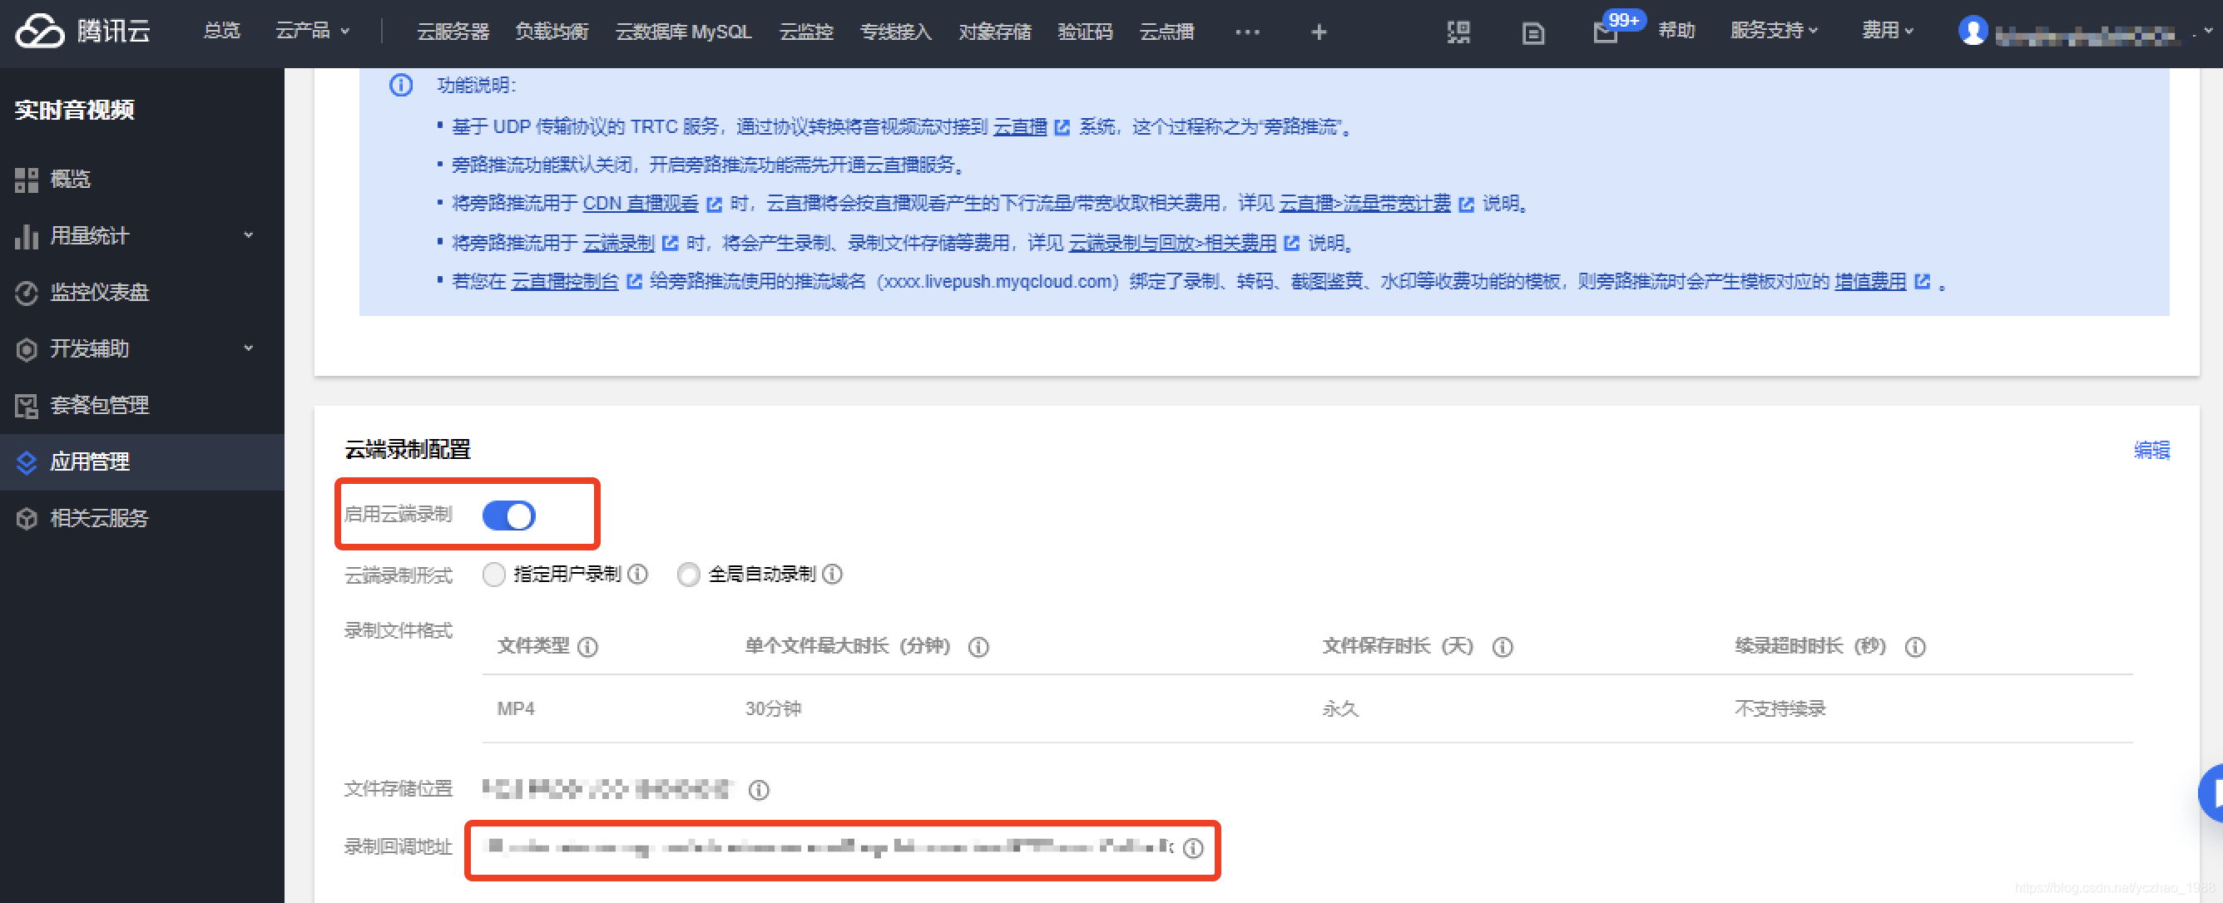The image size is (2223, 903).
Task: Open the 云端录制 link
Action: point(619,244)
